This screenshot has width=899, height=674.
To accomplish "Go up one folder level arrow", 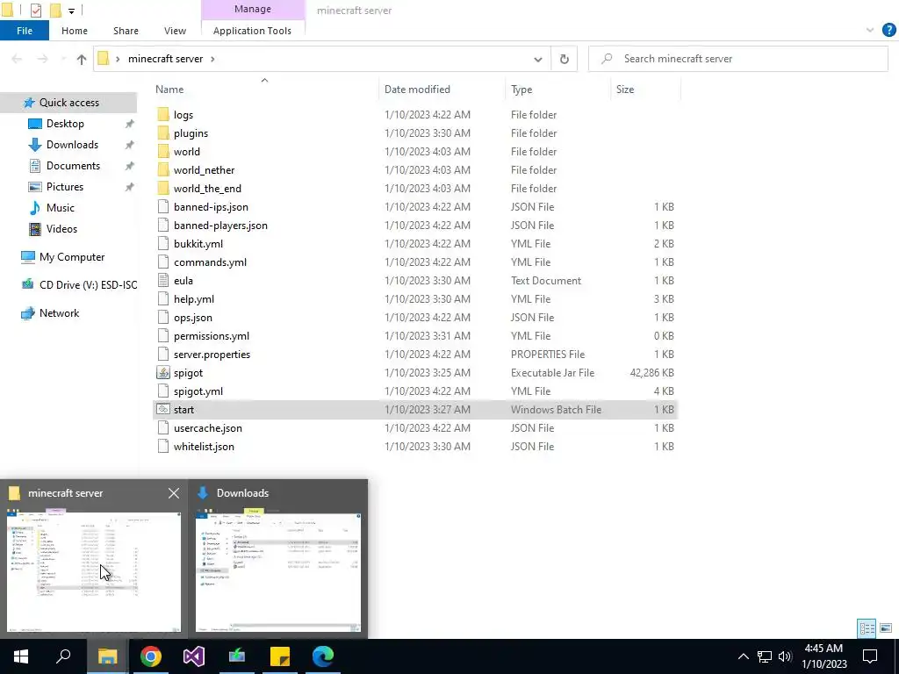I will point(82,59).
